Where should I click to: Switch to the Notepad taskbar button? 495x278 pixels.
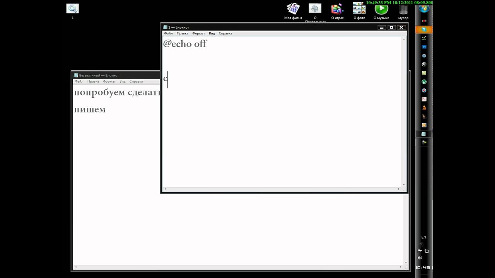(423, 134)
